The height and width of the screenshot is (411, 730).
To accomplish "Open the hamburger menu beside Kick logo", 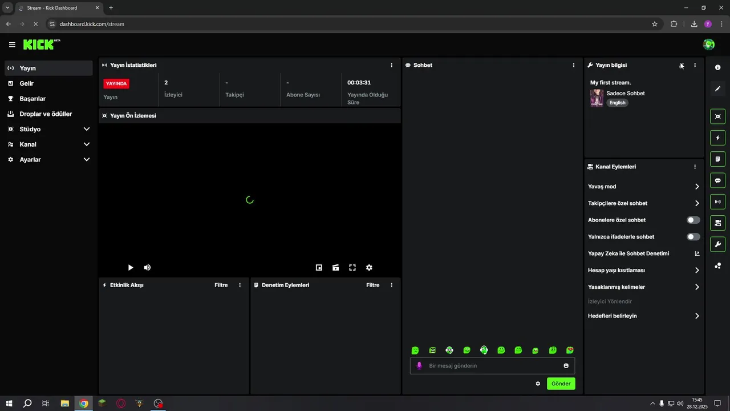I will (x=12, y=45).
